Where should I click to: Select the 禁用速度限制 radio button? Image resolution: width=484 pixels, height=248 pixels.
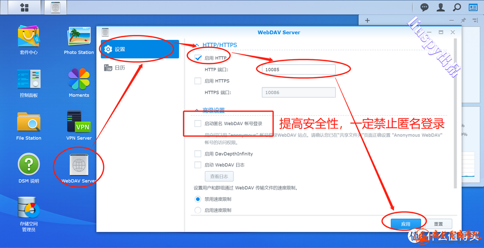(198, 199)
